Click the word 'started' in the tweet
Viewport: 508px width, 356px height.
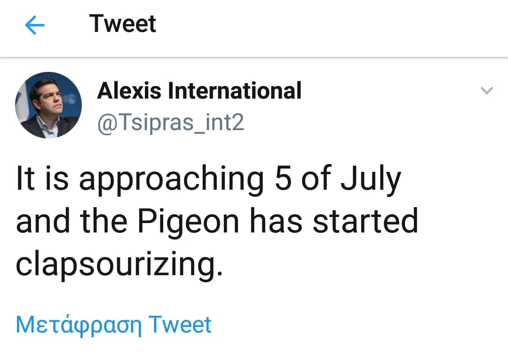365,222
